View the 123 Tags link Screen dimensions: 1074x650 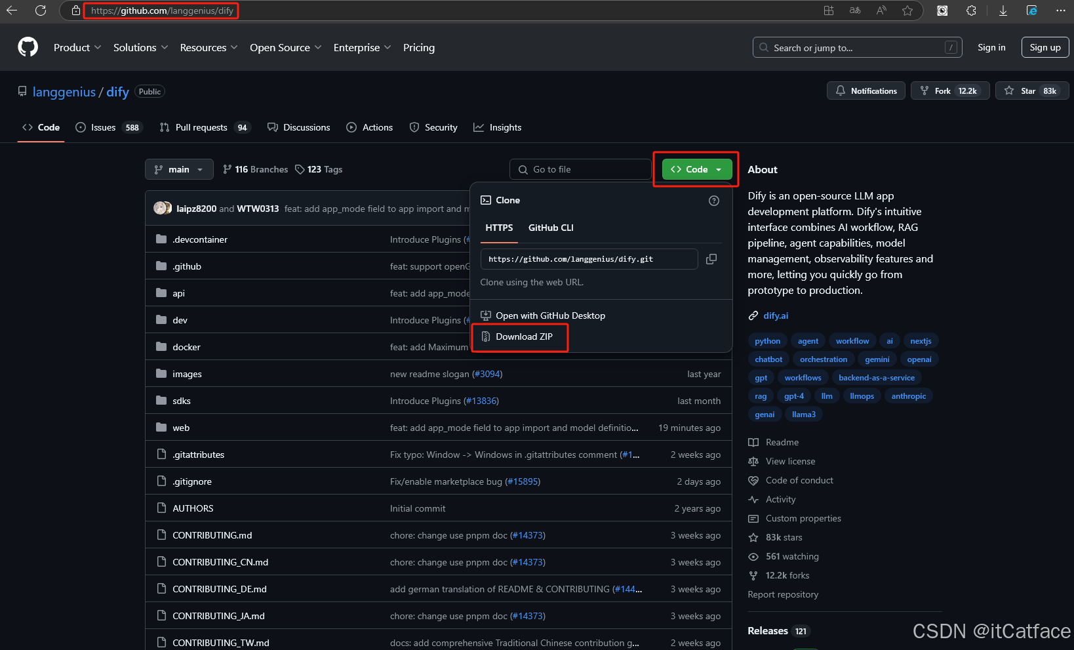point(319,169)
